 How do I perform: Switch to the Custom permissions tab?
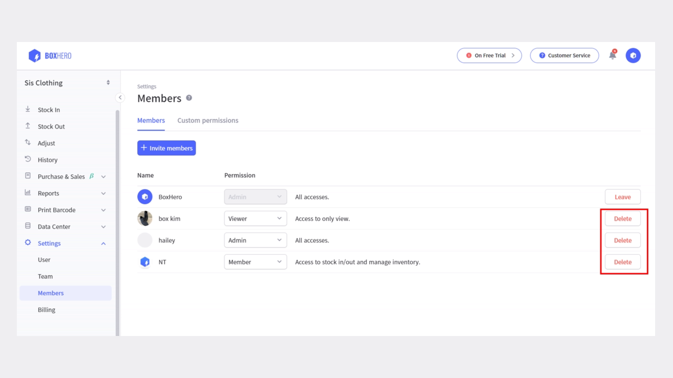click(x=208, y=120)
